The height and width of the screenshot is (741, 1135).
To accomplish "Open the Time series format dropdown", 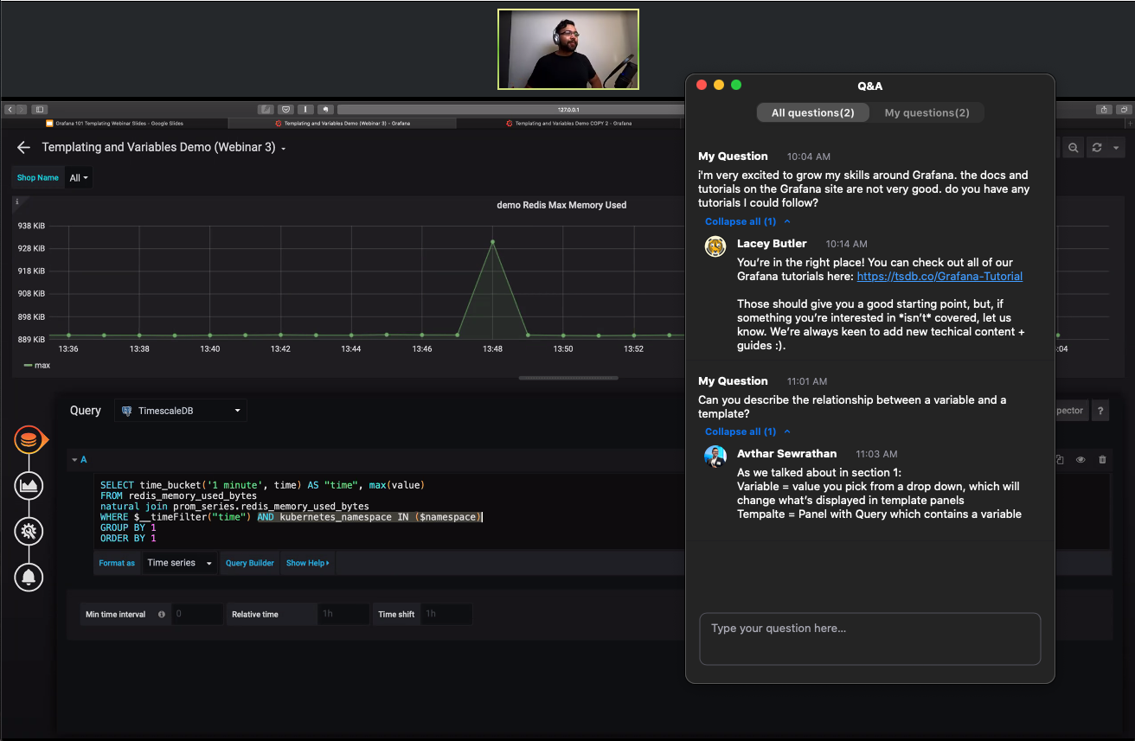I will click(x=179, y=563).
